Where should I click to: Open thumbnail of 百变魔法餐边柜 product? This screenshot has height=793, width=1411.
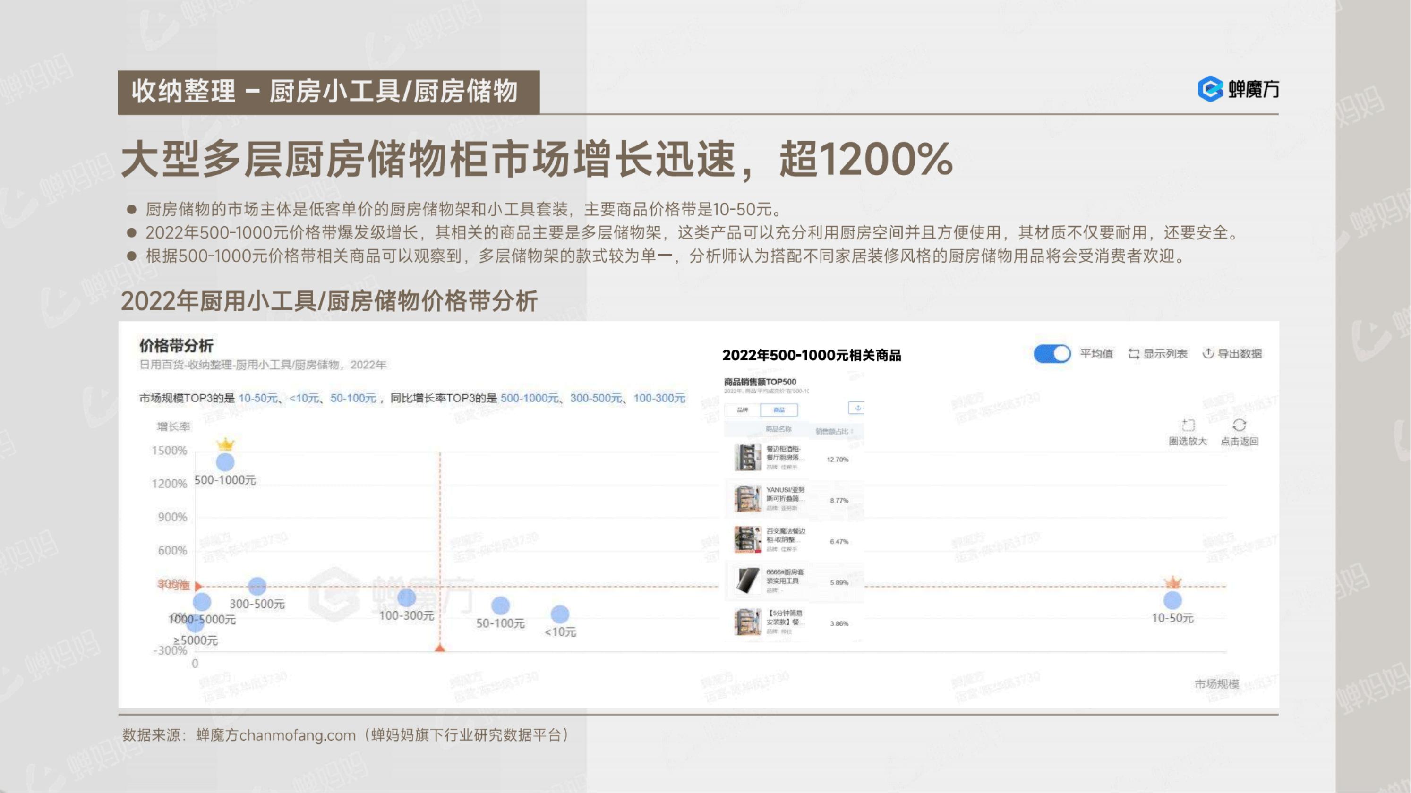748,540
